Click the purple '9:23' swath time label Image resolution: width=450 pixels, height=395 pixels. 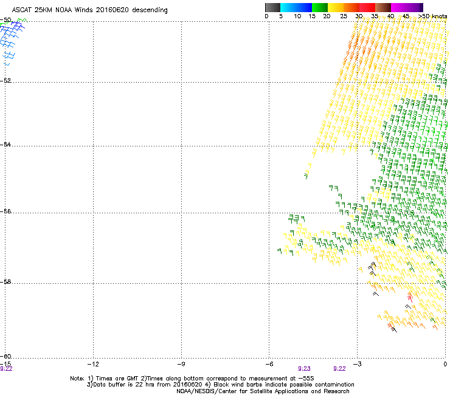[x=304, y=369]
